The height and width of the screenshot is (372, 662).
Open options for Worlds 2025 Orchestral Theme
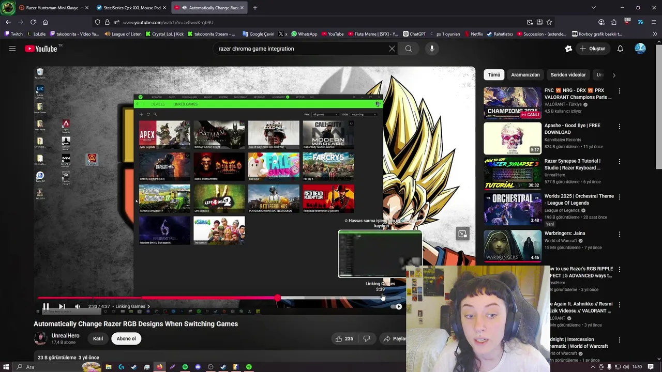[619, 196]
